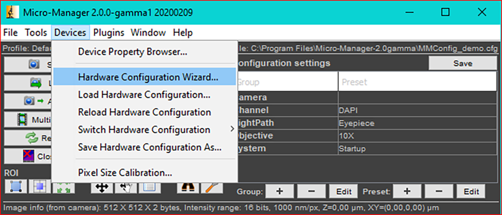This screenshot has width=502, height=215.
Task: Select Pixel Size Calibration menu entry
Action: pyautogui.click(x=125, y=173)
